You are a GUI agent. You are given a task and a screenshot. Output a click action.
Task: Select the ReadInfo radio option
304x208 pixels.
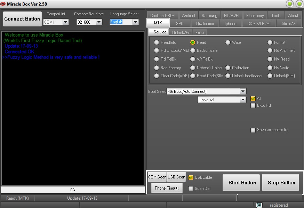tap(156, 42)
